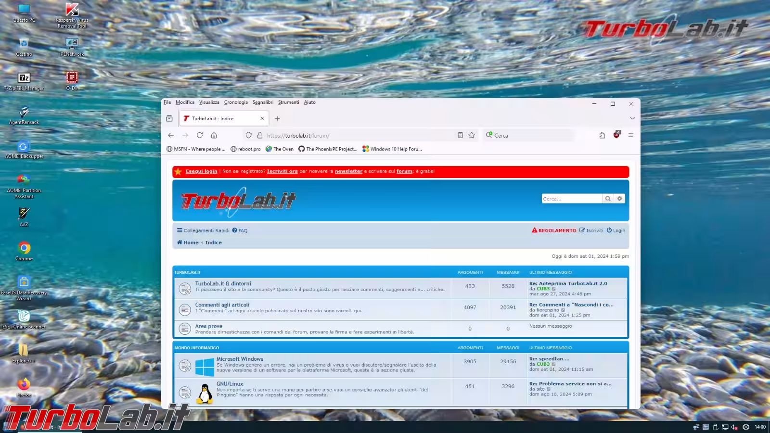Select the 7-Zip File Manager icon
Image resolution: width=770 pixels, height=433 pixels.
click(24, 81)
